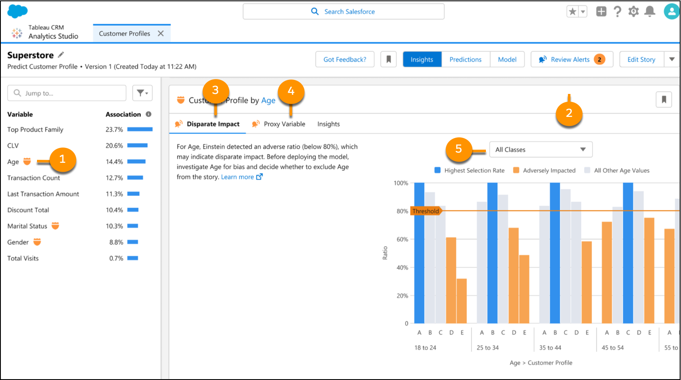
Task: Open the setup gear icon
Action: coord(633,11)
